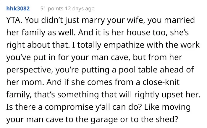Screen dimensions: 207x128
Task: Open the 12 days ago timestamp permalink
Action: (x=80, y=9)
